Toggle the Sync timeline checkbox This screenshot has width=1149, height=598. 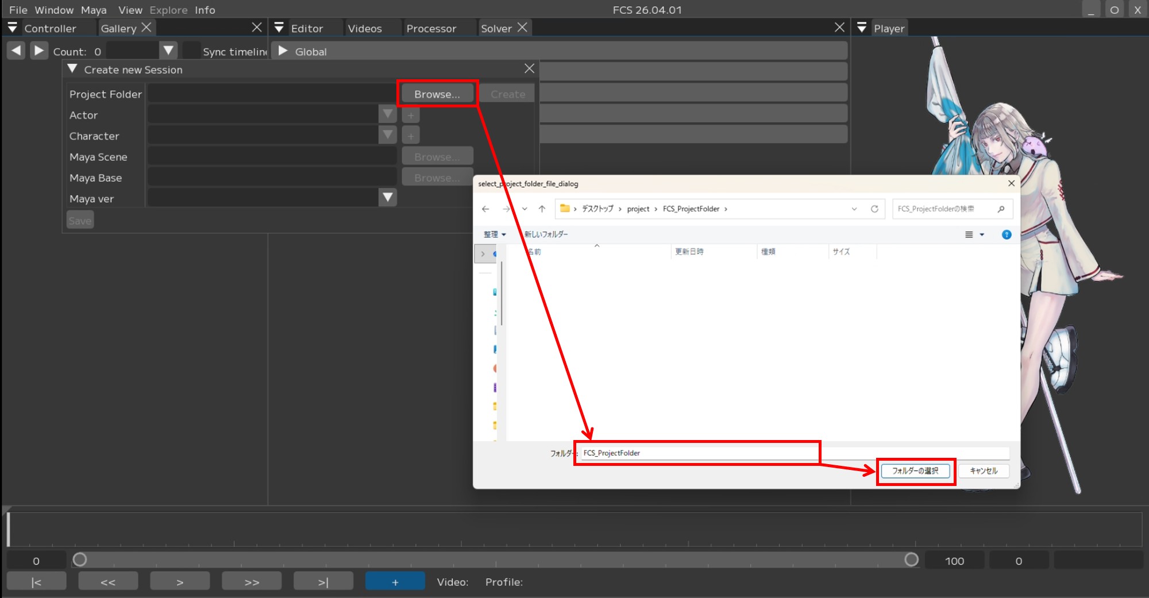pos(192,51)
